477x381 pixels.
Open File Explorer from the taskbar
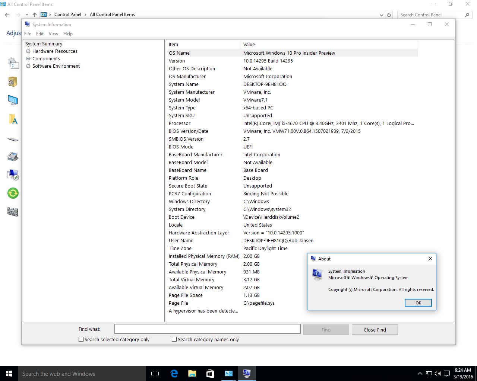coord(192,374)
